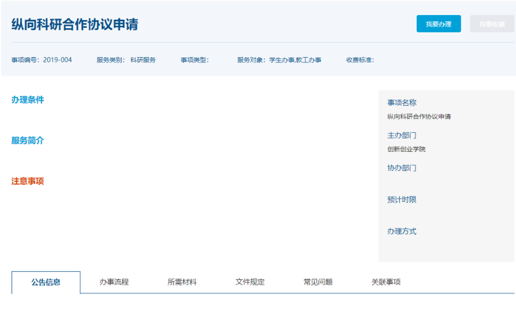The image size is (516, 333).
Task: Show the 常见问题 tab
Action: click(318, 282)
